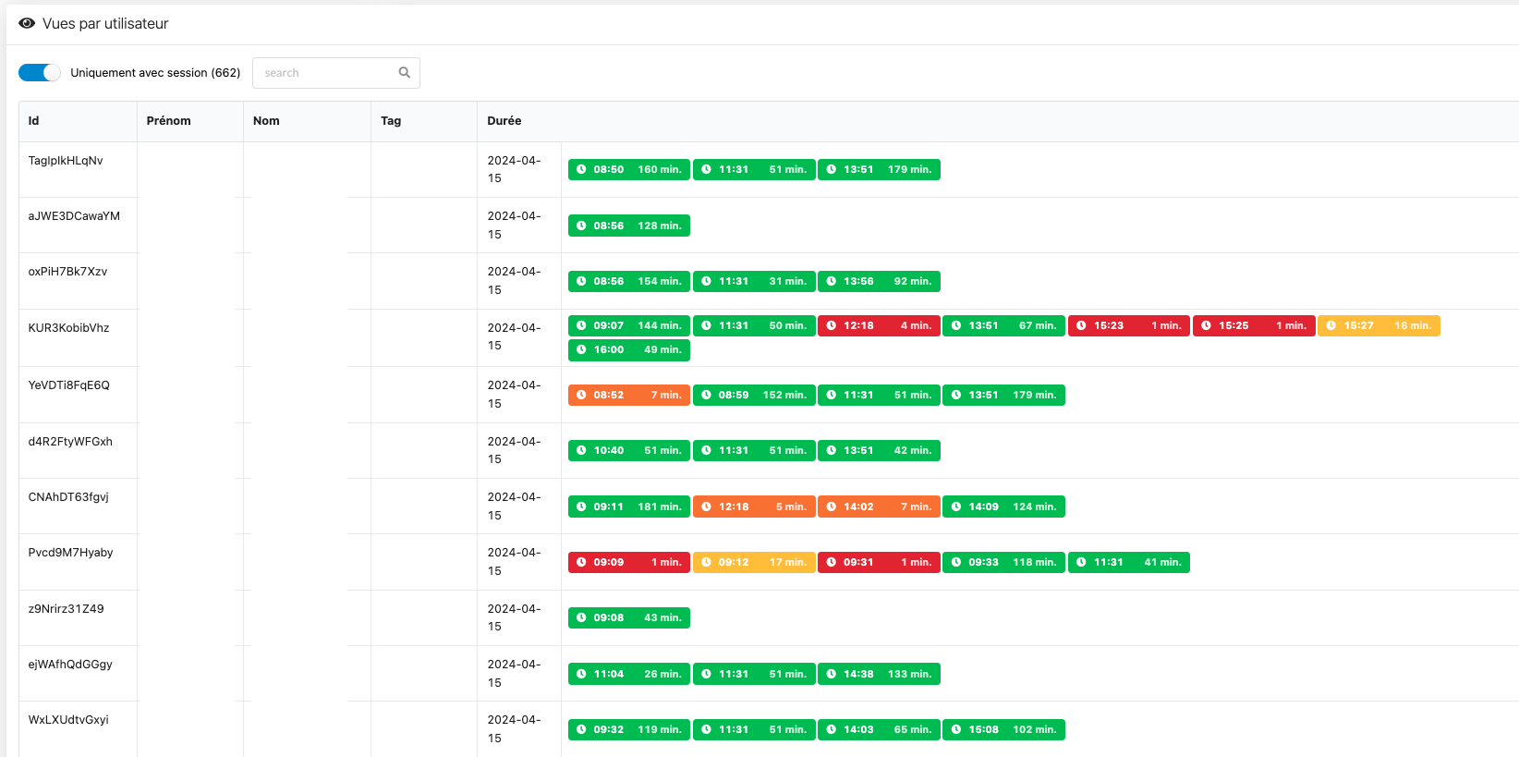Click the Tag column header
Image resolution: width=1519 pixels, height=757 pixels.
click(391, 121)
